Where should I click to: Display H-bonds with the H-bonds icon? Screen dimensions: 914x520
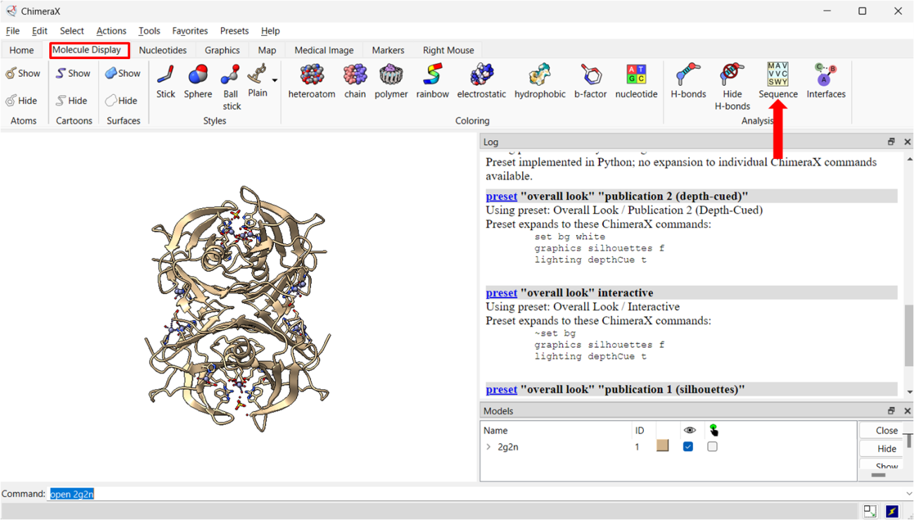[688, 82]
